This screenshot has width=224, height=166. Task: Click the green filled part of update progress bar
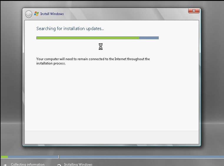[x=87, y=38]
